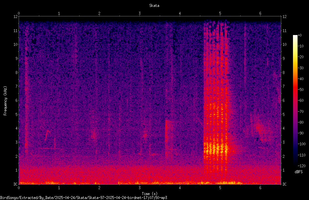Screen dimensions: 309x200
Task: Click the small chirp near 0.7 seconds
Action: (47, 135)
